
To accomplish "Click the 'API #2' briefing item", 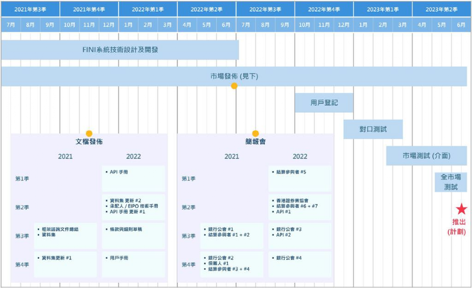I will (283, 235).
